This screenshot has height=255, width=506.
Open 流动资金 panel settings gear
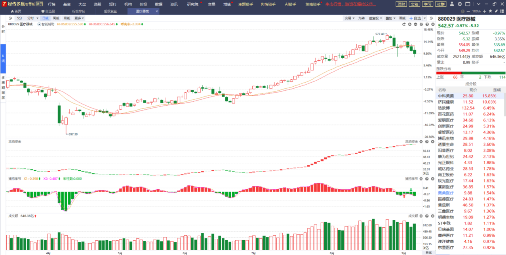click(x=421, y=141)
